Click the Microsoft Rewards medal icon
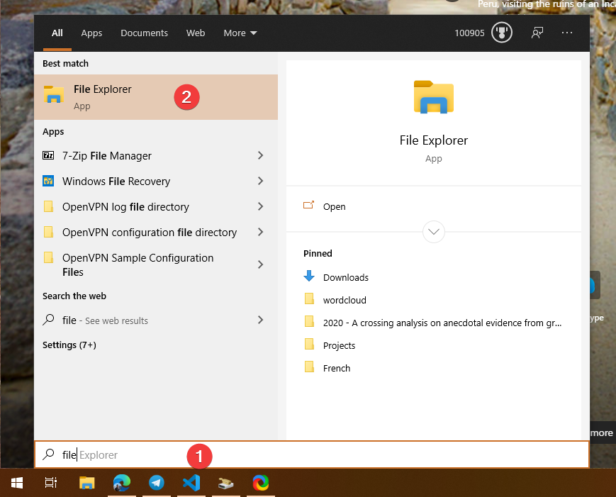 coord(502,33)
